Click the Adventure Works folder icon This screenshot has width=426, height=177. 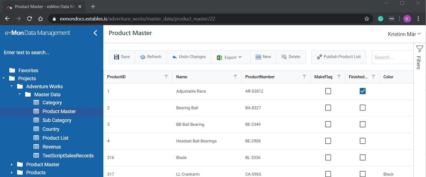tap(20, 86)
